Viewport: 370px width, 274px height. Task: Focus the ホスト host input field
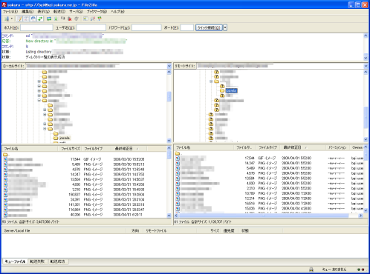tap(36, 27)
